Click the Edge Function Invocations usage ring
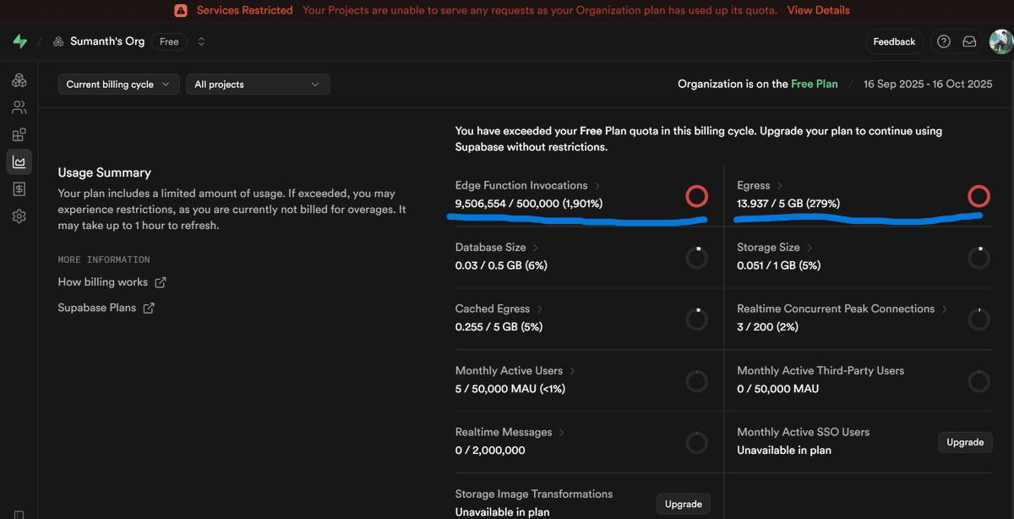This screenshot has height=519, width=1014. (696, 196)
